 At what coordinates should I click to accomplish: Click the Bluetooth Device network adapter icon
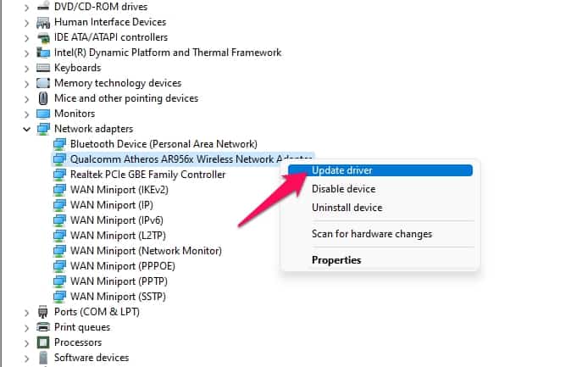pos(59,144)
